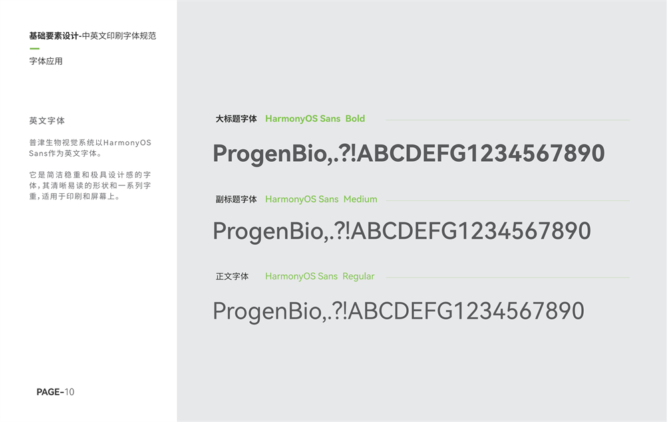Click the 副标题字体 label
668x422 pixels.
[x=236, y=199]
